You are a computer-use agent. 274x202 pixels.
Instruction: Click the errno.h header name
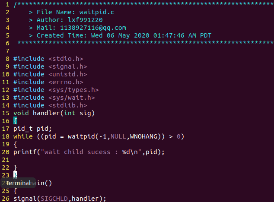66,82
